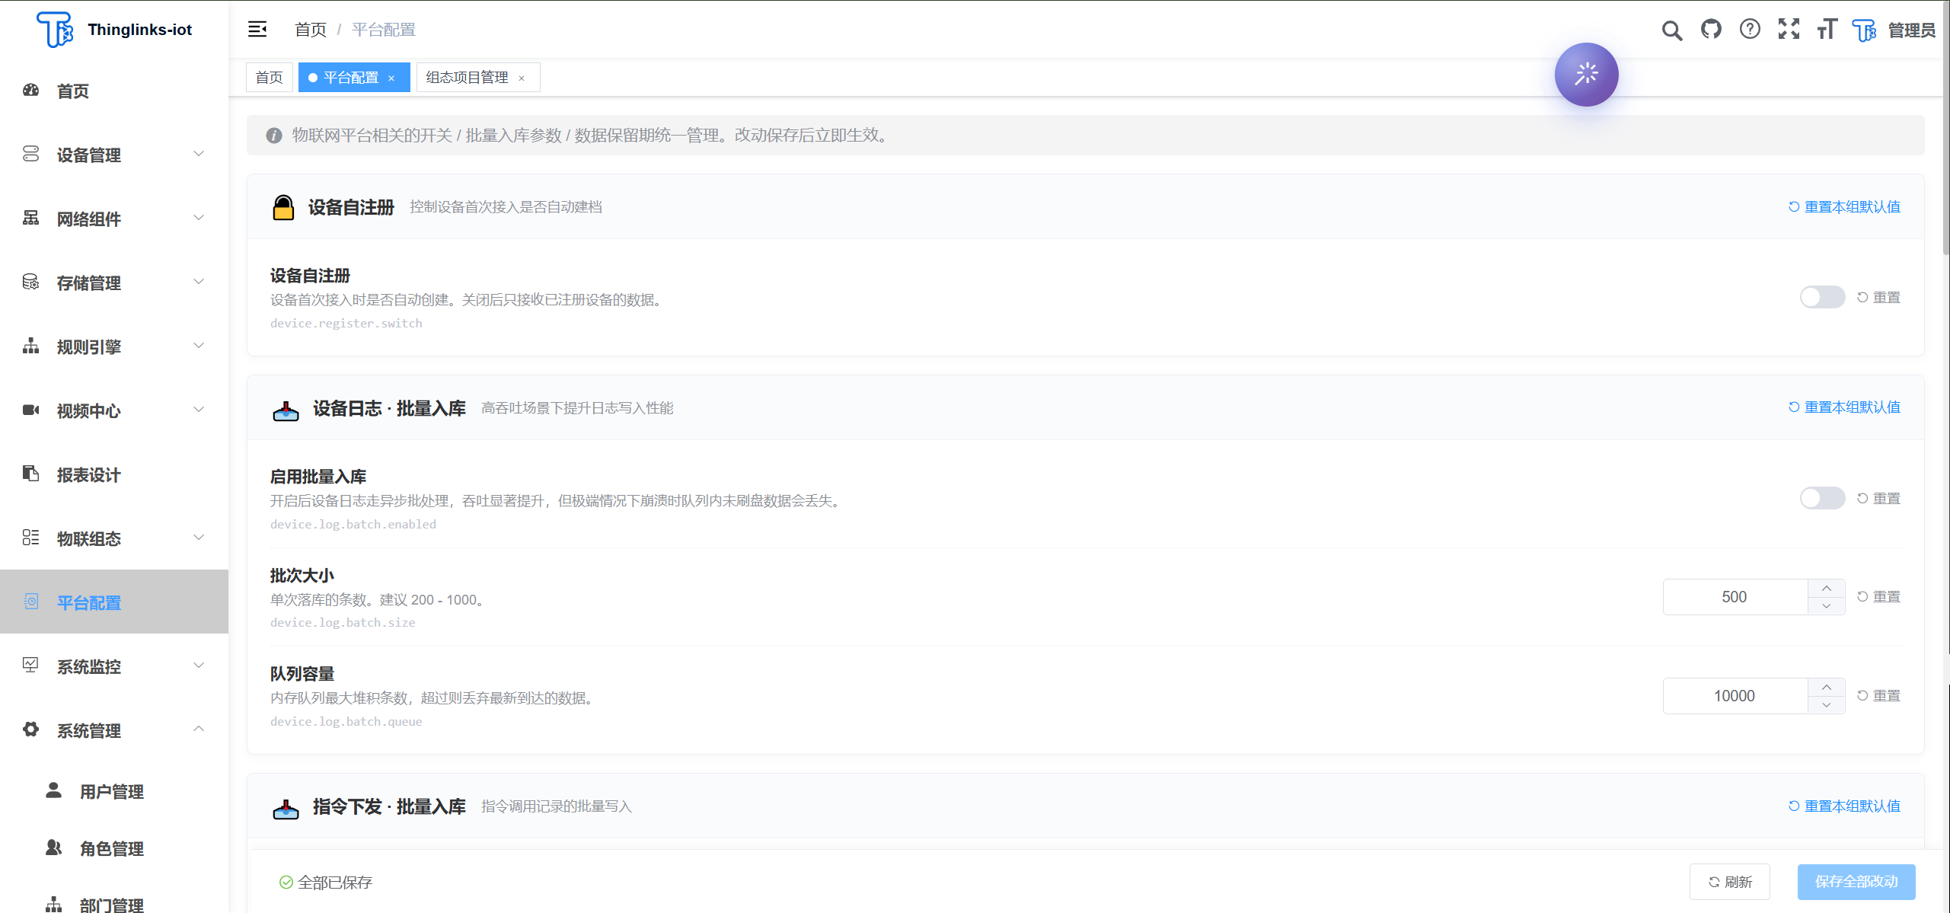Reset 设备日志·批量入库 group to defaults
1950x913 pixels.
tap(1844, 407)
